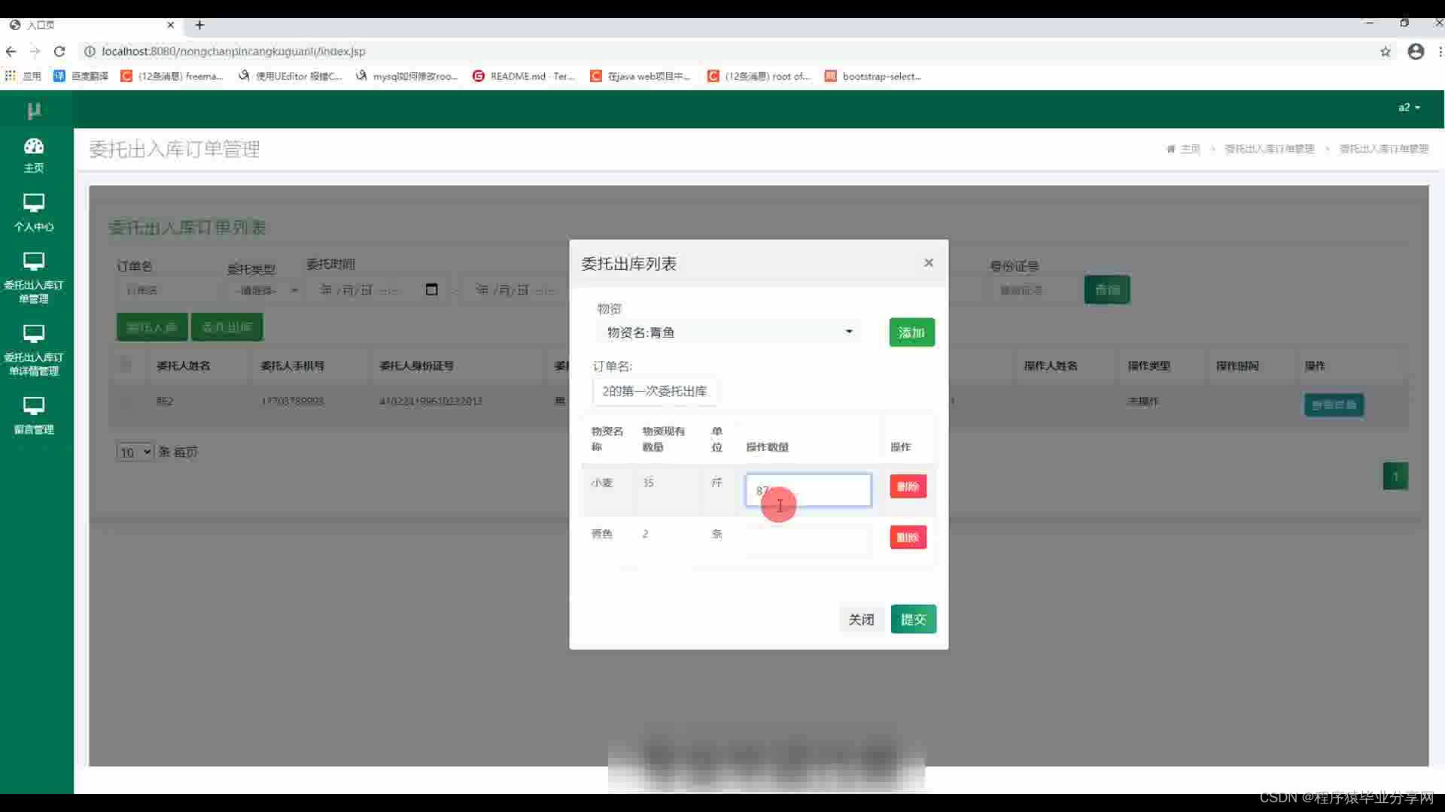Screen dimensions: 1445x812
Task: Check the checkbox for the 张2 row
Action: click(126, 401)
